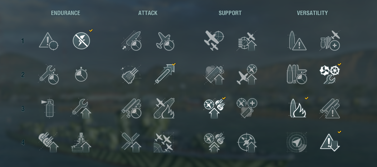Select the crossed shells with up-arrow skill
This screenshot has width=377, height=167.
[x=131, y=142]
